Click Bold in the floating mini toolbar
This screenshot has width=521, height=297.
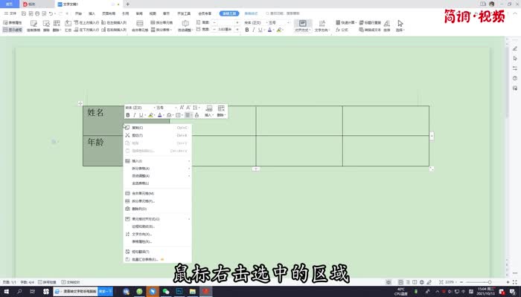pos(127,115)
